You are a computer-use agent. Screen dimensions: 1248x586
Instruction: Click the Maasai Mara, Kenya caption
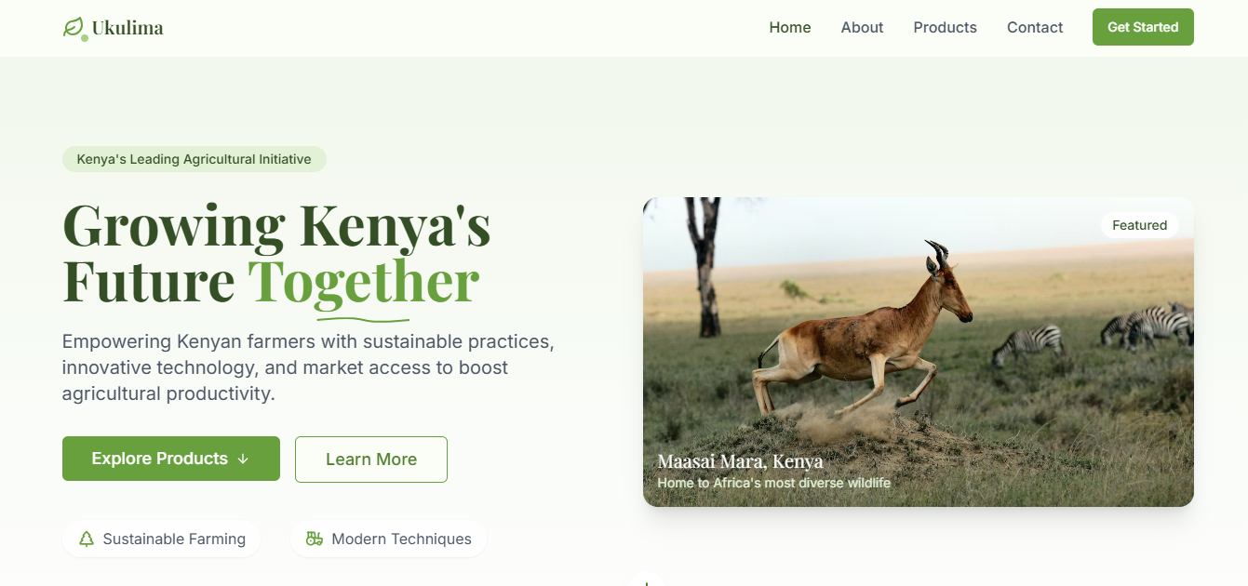(x=740, y=460)
